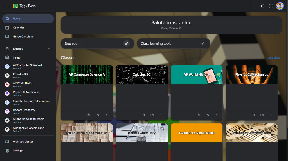Open folder icon on Calculus BC card

(152, 115)
